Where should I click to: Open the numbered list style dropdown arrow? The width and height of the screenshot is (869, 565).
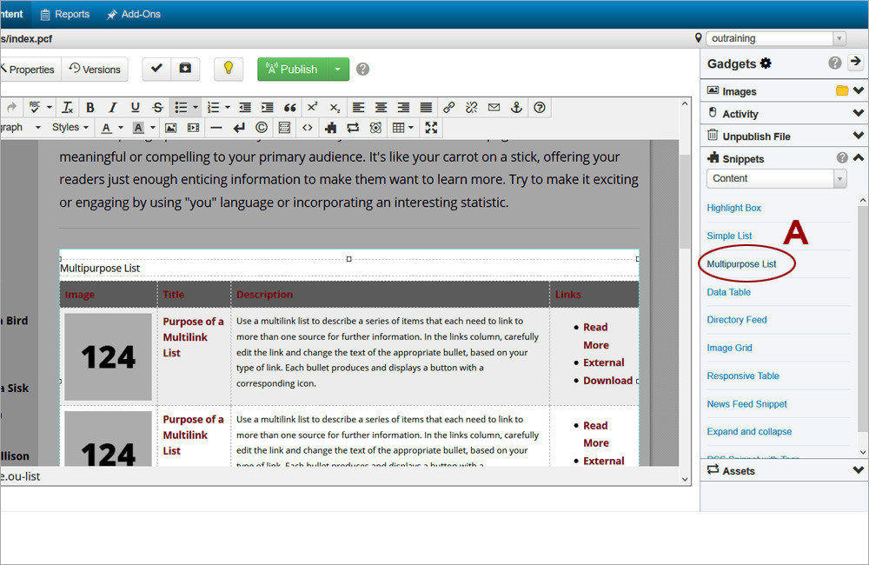click(x=227, y=108)
